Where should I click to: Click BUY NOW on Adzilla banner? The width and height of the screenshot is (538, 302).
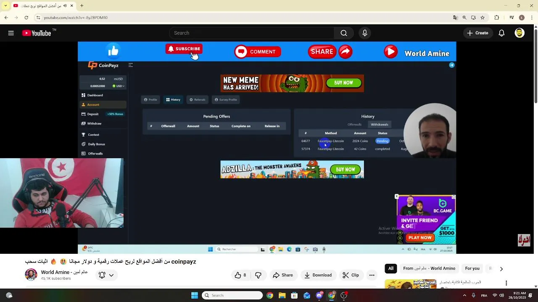coord(345,169)
